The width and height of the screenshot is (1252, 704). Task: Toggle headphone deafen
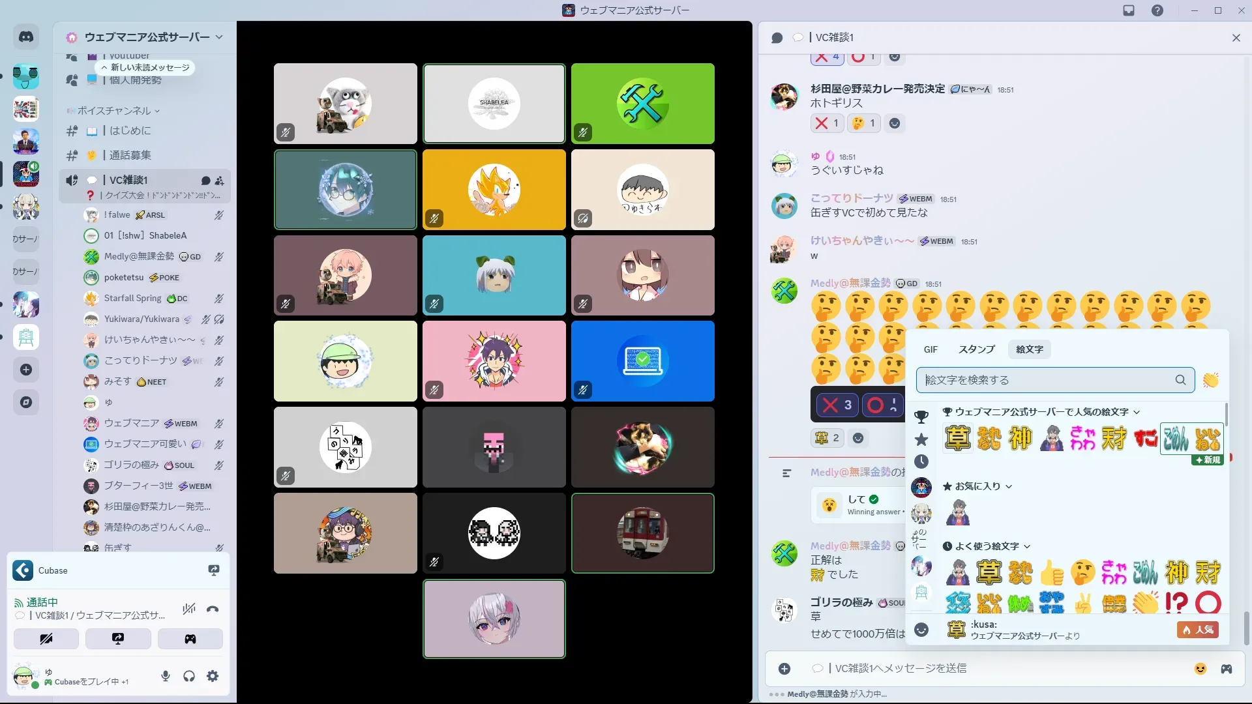tap(189, 677)
